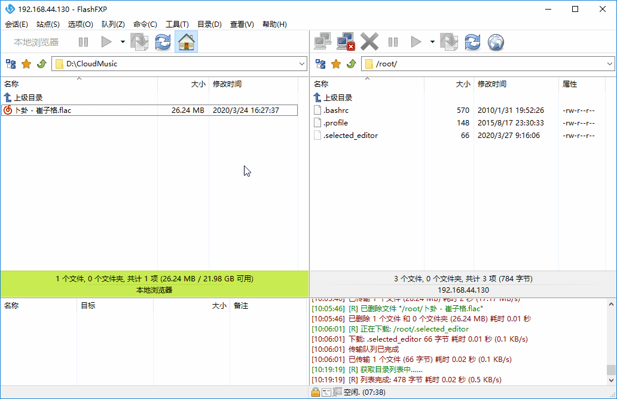Click the local pane pause button

pyautogui.click(x=83, y=42)
